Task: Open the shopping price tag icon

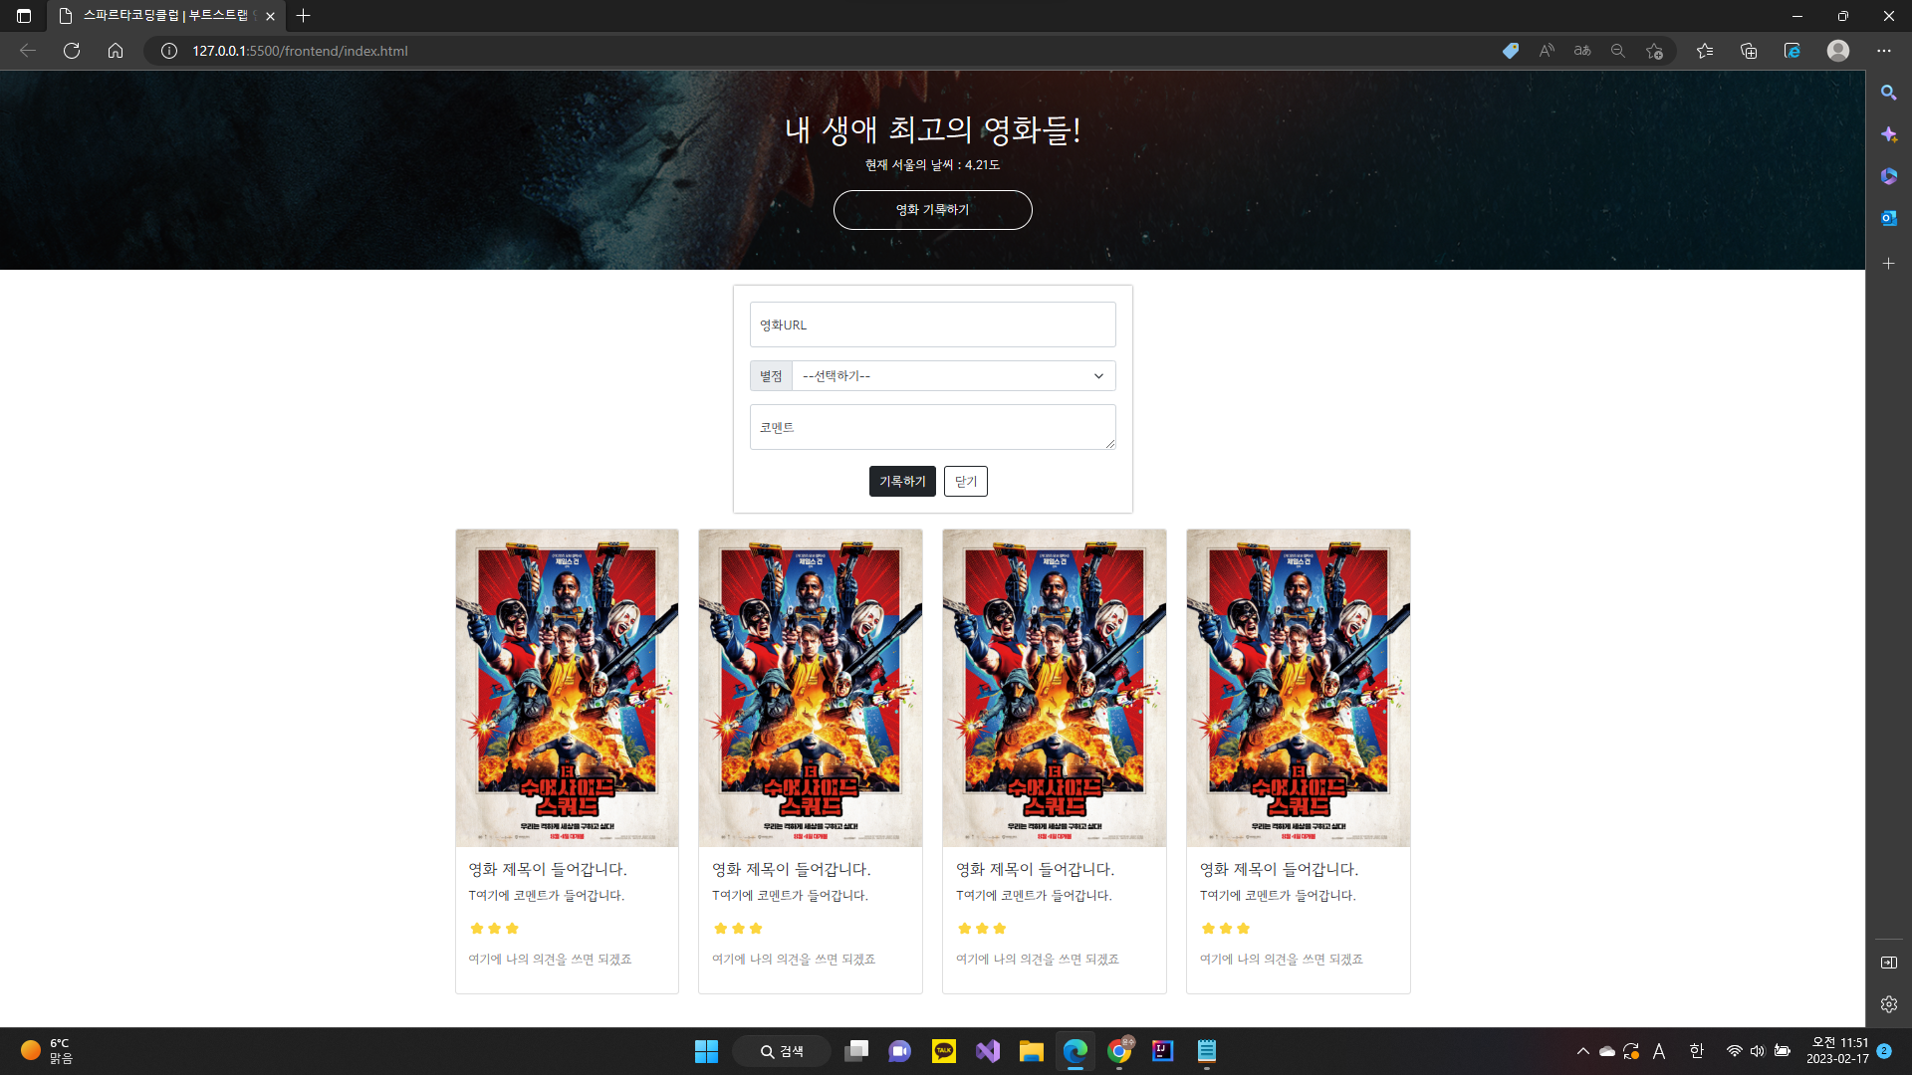Action: [1511, 51]
